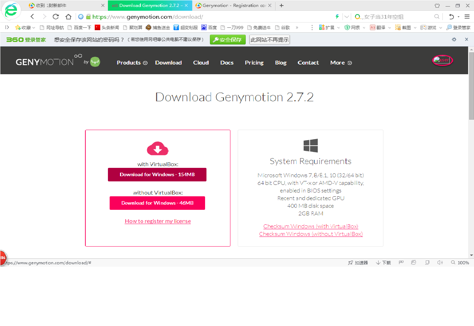Switch to the 收到 1封新邮件 tab
The width and height of the screenshot is (474, 326).
point(66,6)
